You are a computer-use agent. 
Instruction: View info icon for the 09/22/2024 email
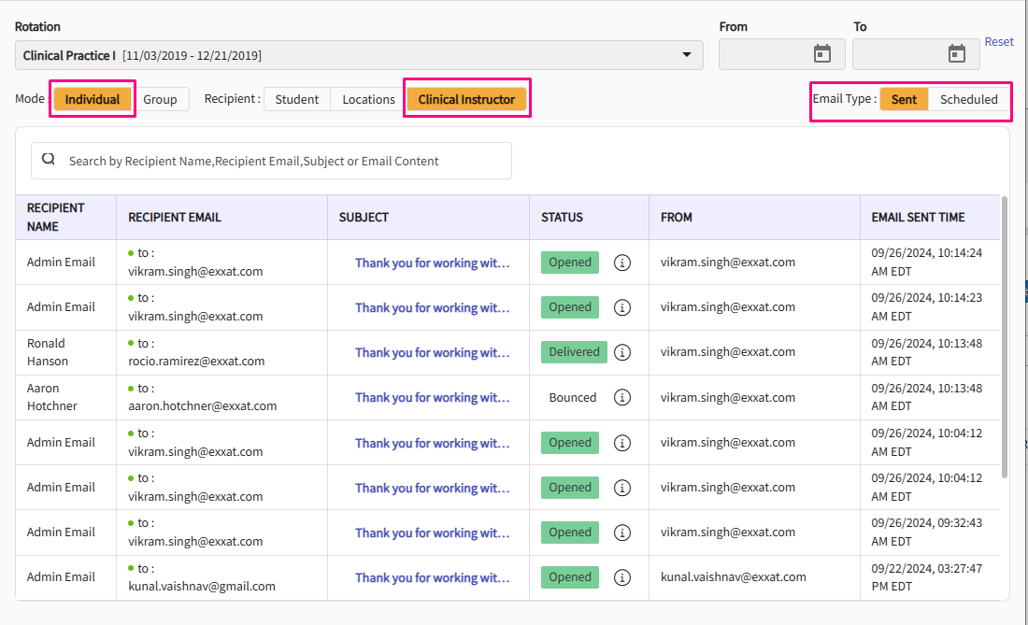coord(622,578)
